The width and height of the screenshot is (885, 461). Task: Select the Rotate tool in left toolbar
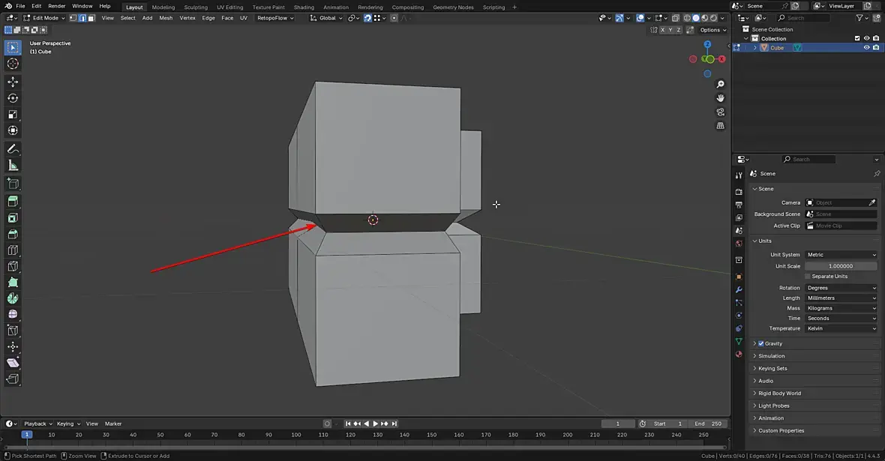(13, 98)
